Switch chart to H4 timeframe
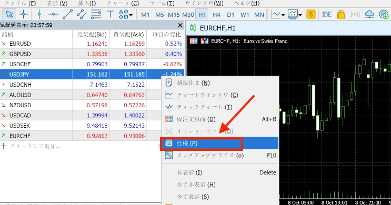This screenshot has width=391, height=205. click(216, 15)
